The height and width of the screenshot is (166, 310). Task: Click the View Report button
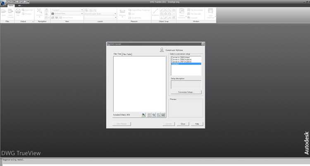(122, 124)
